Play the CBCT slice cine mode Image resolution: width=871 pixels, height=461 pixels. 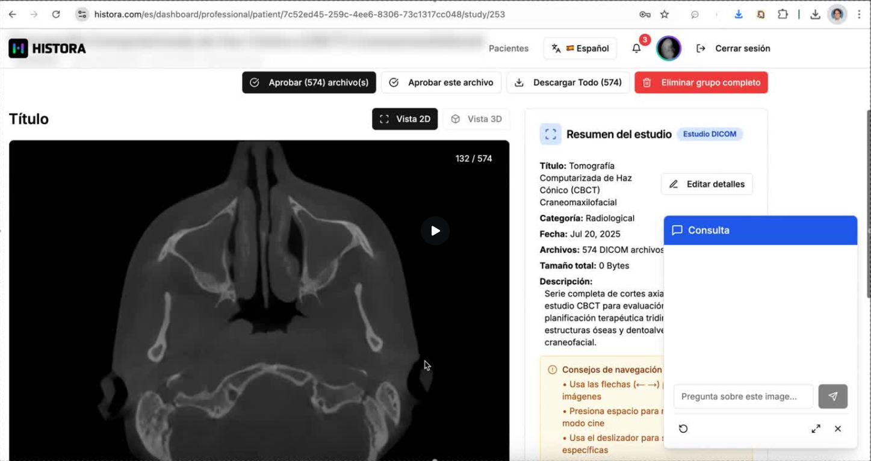point(435,230)
